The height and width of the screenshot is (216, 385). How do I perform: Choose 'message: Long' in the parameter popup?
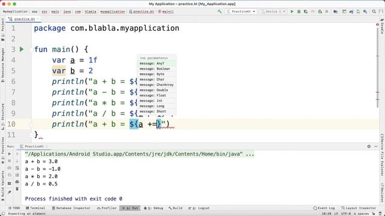[156, 106]
